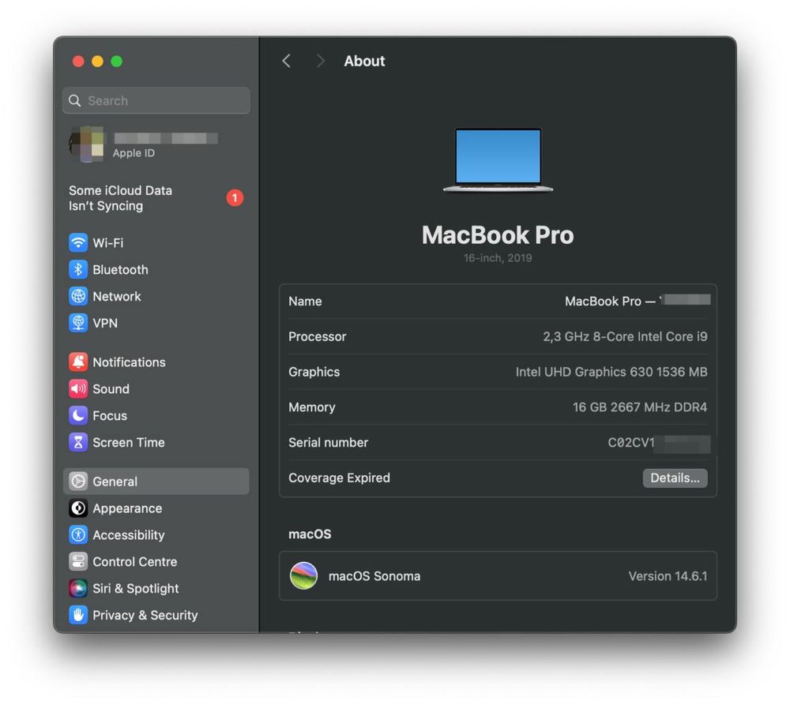The width and height of the screenshot is (790, 704).
Task: Click the magnifier icon in search
Action: click(74, 101)
